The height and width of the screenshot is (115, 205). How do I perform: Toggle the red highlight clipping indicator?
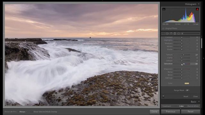pyautogui.click(x=197, y=9)
